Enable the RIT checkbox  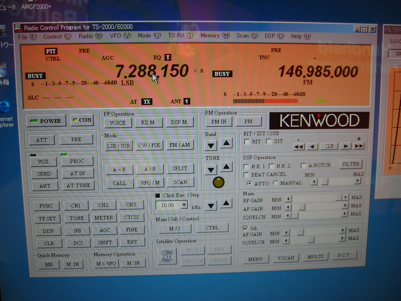[x=247, y=142]
